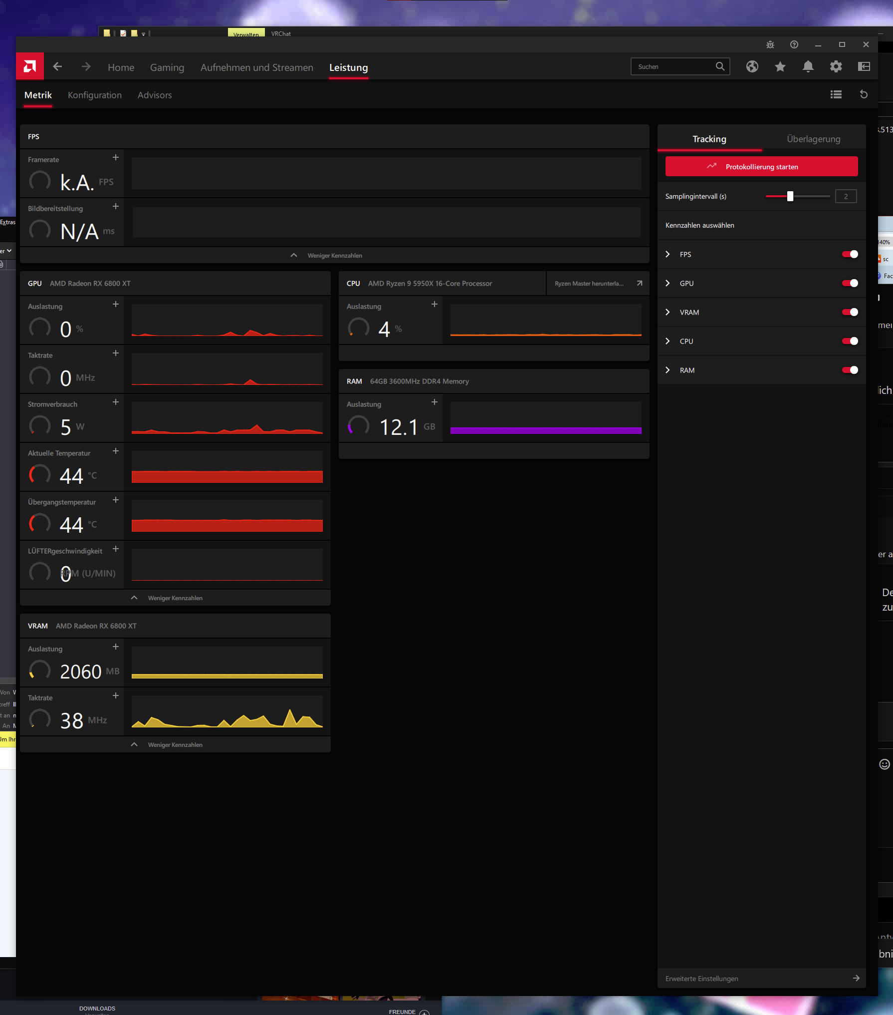Select VRChat tab in Explorer window
Screen dimensions: 893x1015
point(281,33)
